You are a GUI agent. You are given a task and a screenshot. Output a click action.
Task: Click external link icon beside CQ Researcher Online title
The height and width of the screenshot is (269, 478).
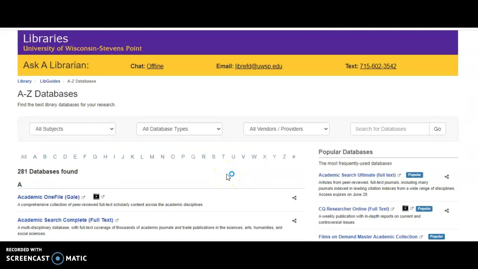392,209
